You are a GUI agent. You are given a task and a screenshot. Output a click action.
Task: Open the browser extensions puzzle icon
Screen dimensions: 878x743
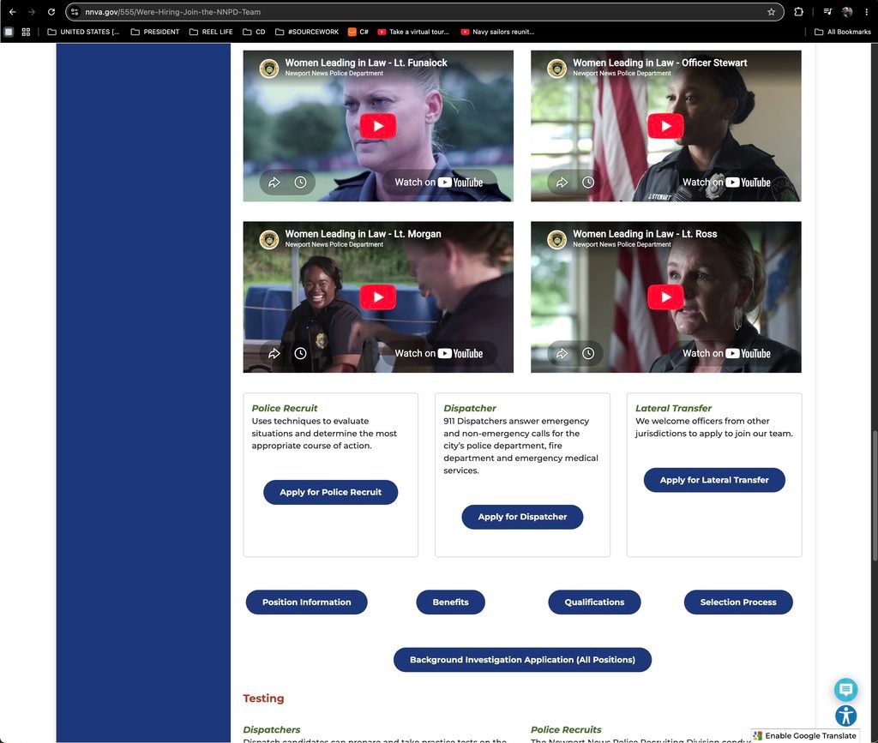click(798, 12)
